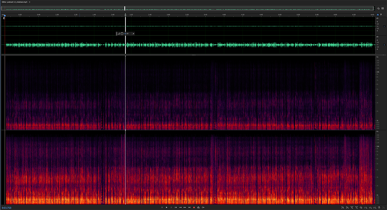The width and height of the screenshot is (387, 210).
Task: Click the volume adjustment knob in the HUD
Action: (x=122, y=33)
